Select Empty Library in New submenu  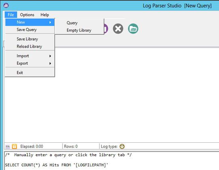(x=79, y=30)
